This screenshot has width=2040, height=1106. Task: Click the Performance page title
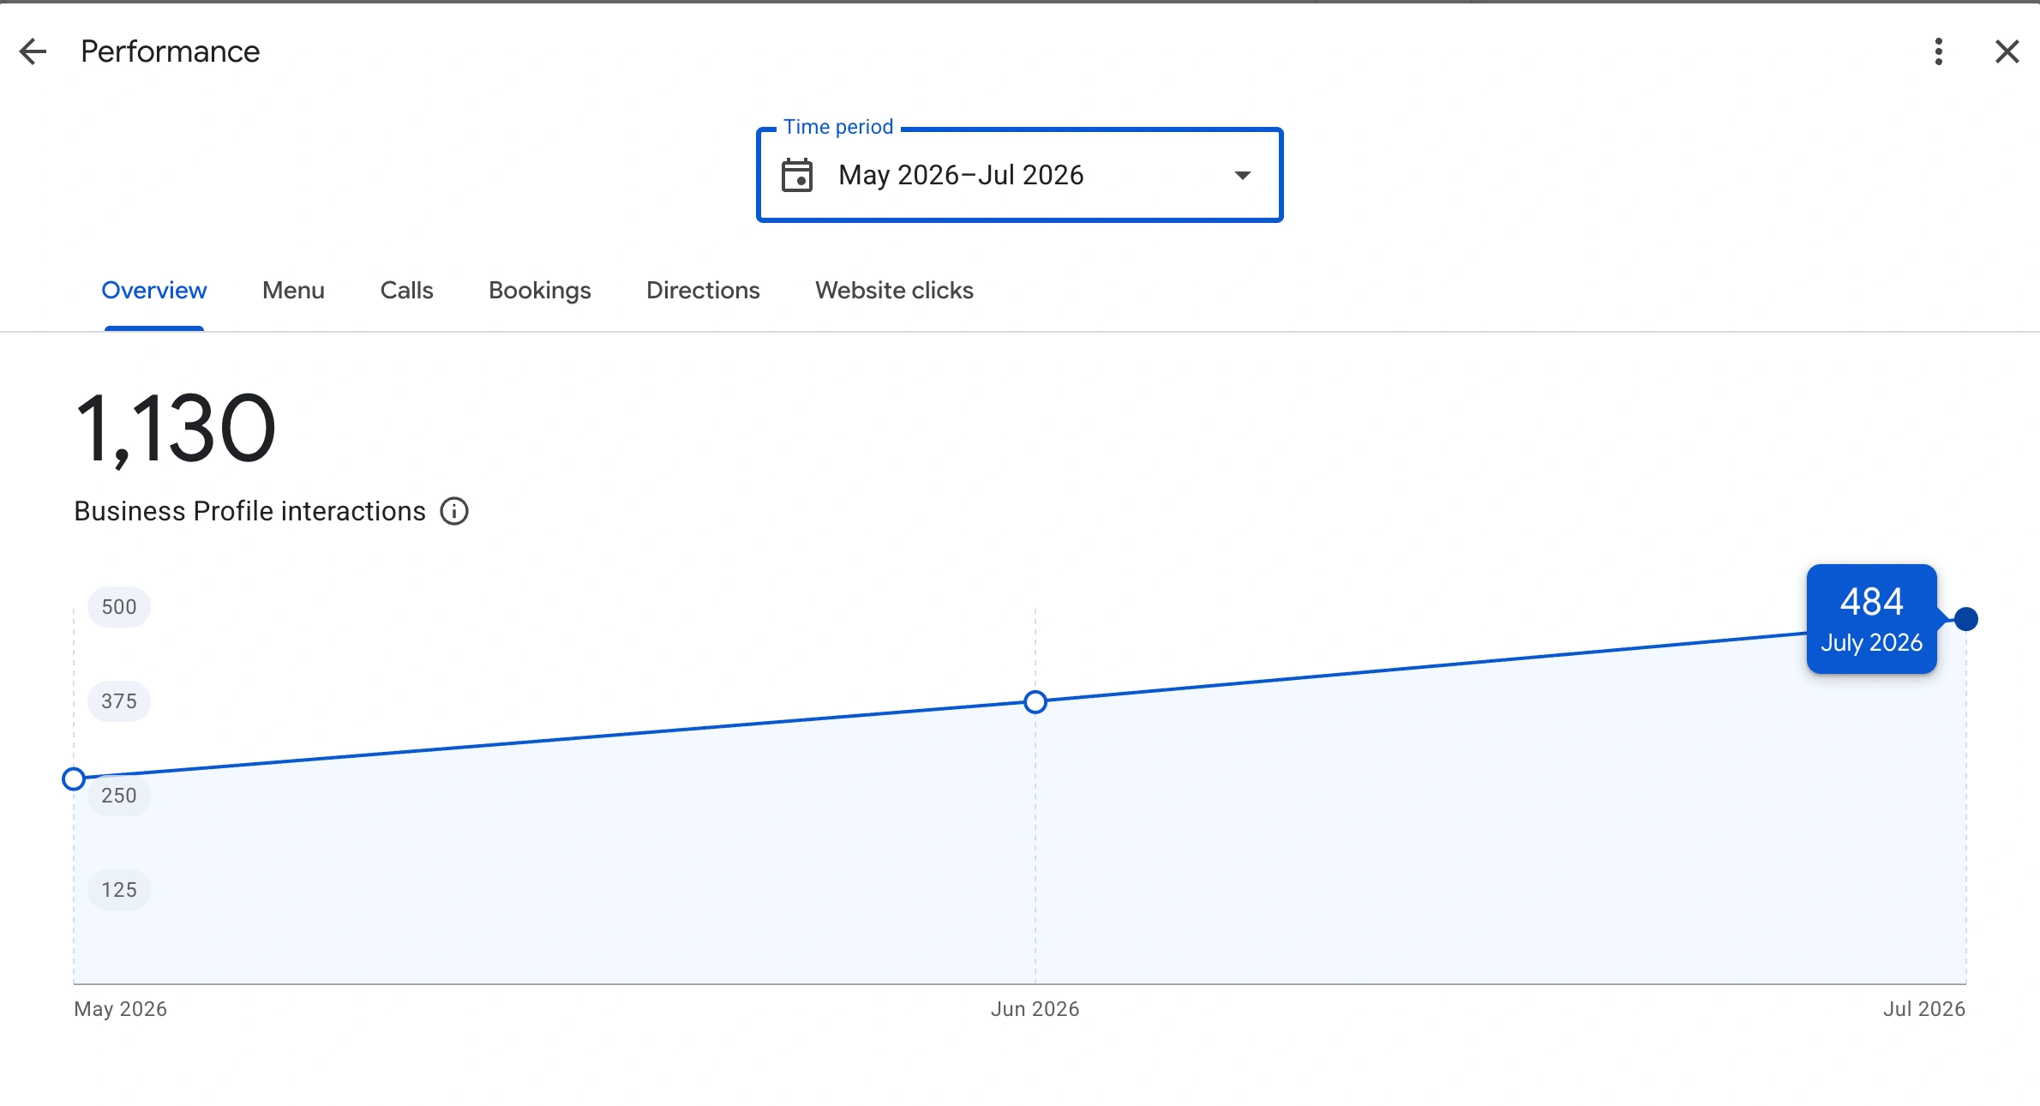pos(170,51)
